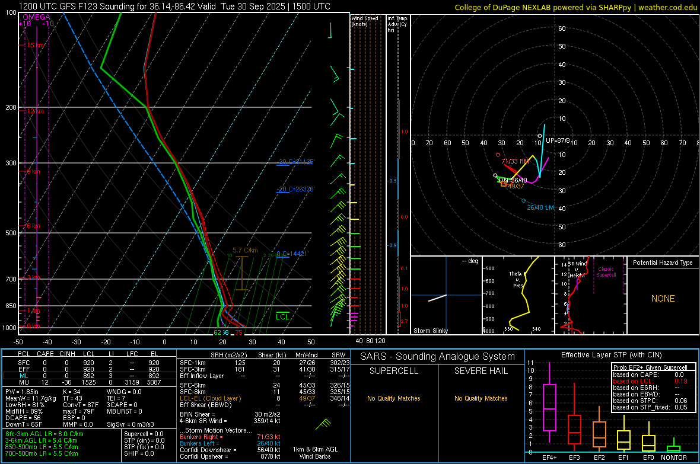Click the orange 49/37 square marker on hodograph
Screen dimensions: 700x464
504,184
